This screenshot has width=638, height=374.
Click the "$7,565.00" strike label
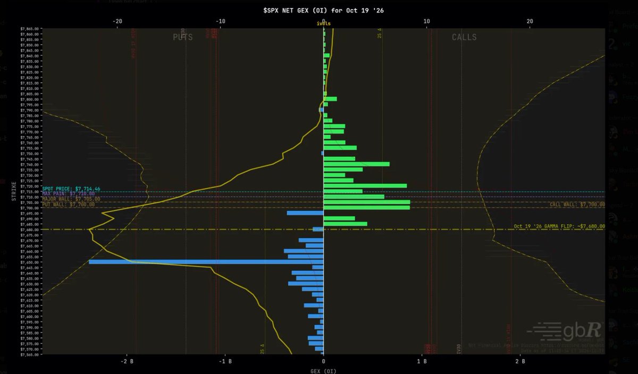click(x=29, y=354)
